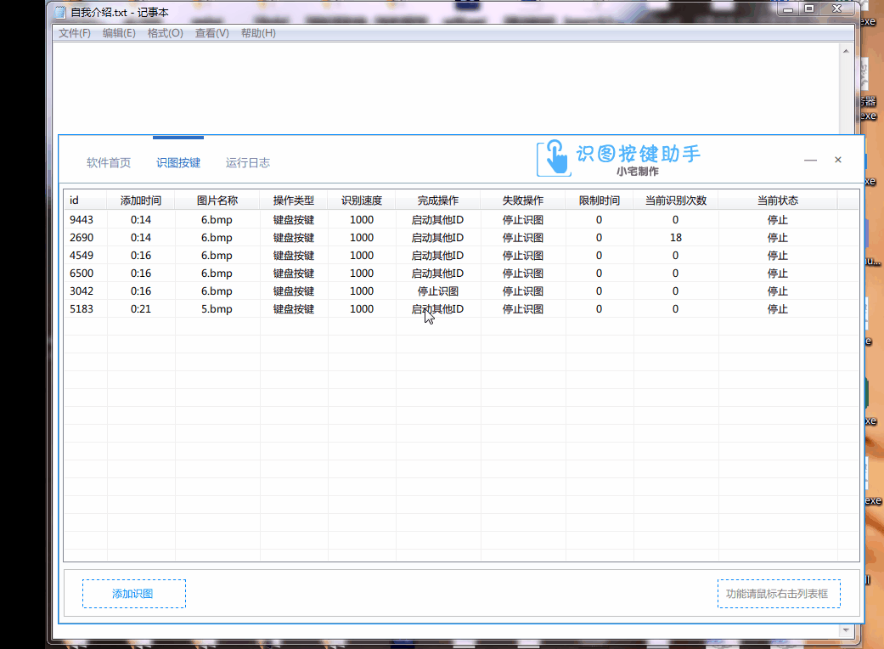Viewport: 884px width, 649px height.
Task: Click the 当前状态 column header
Action: pyautogui.click(x=779, y=200)
